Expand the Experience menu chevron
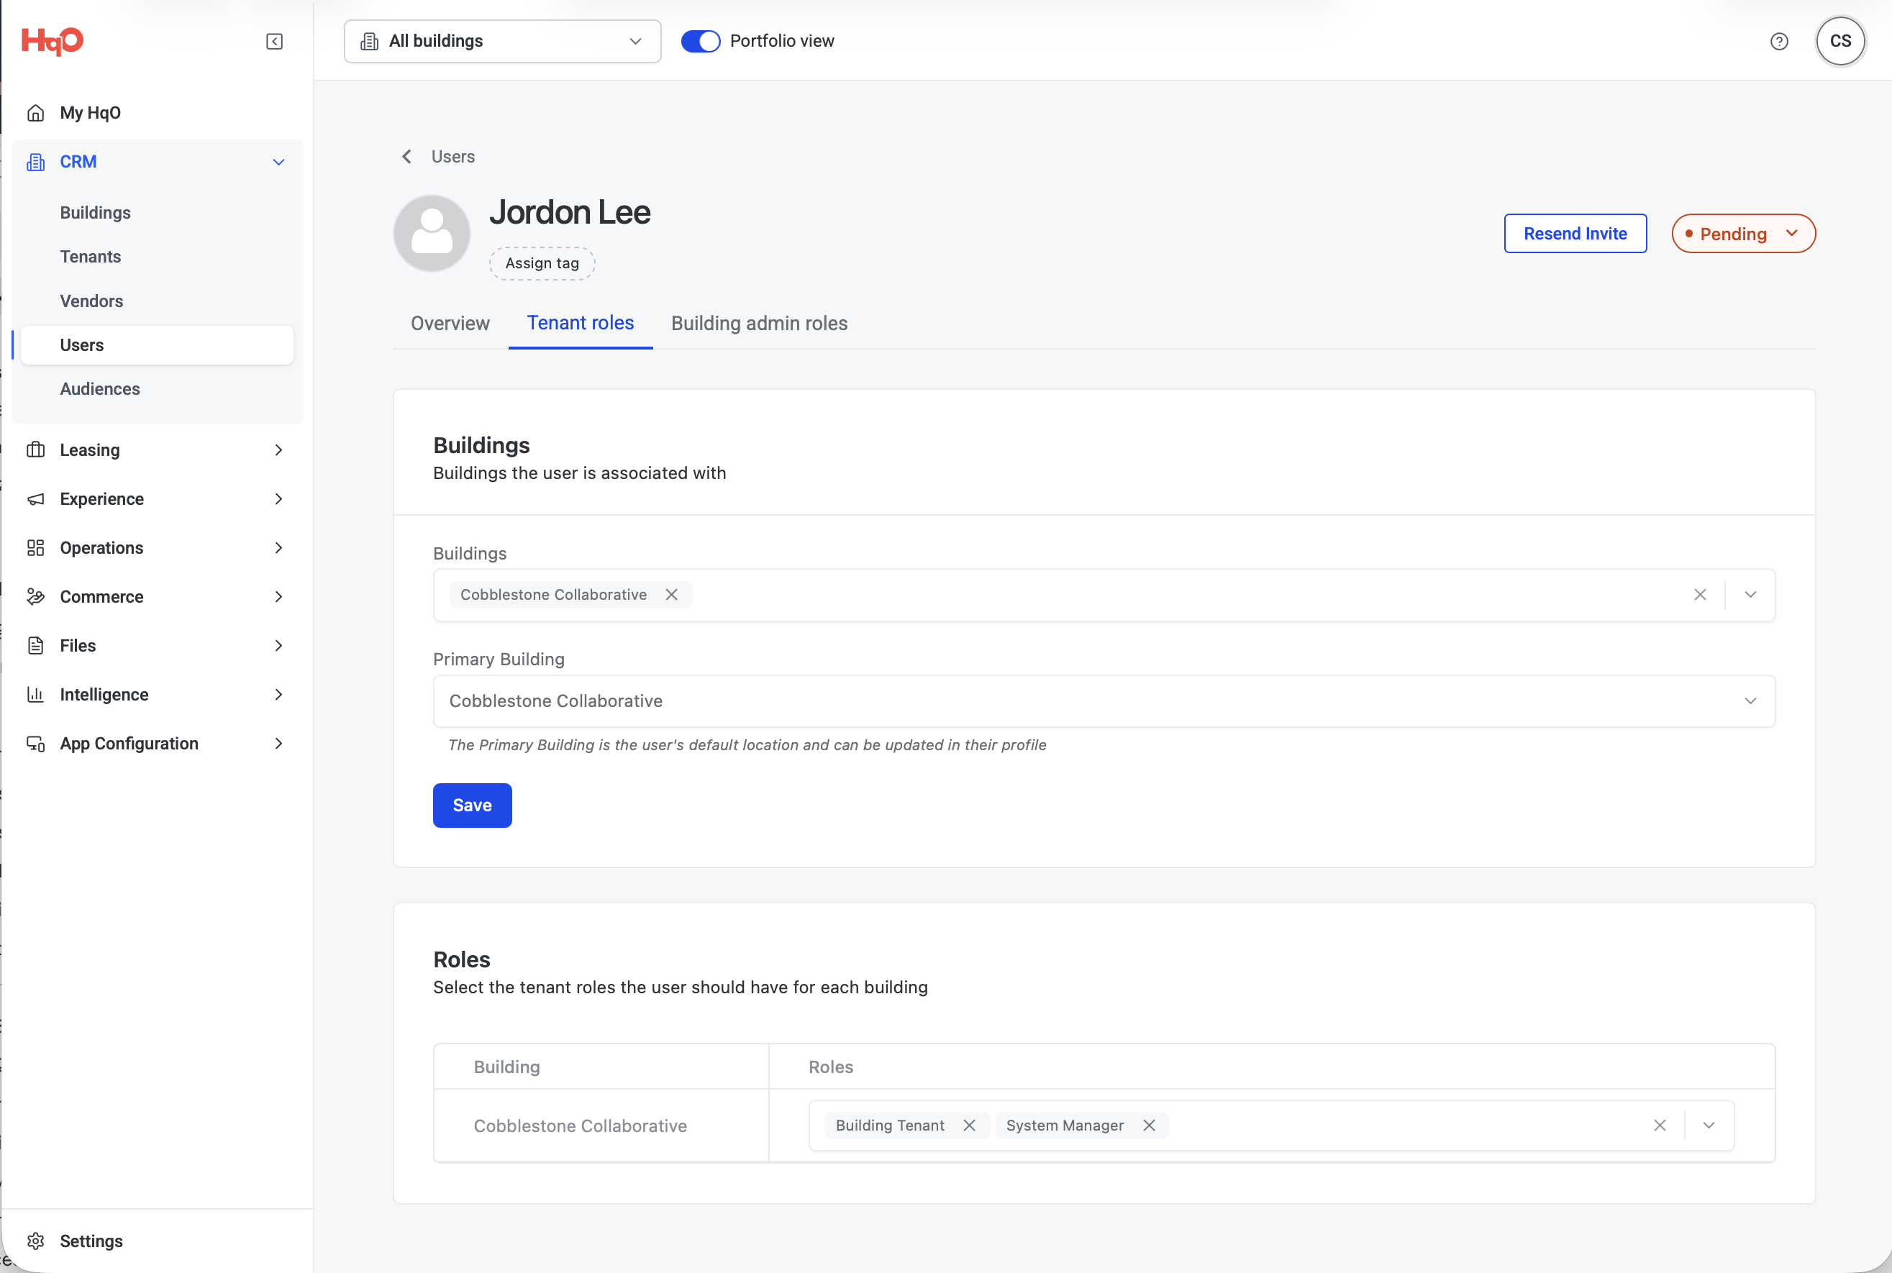 pyautogui.click(x=278, y=498)
